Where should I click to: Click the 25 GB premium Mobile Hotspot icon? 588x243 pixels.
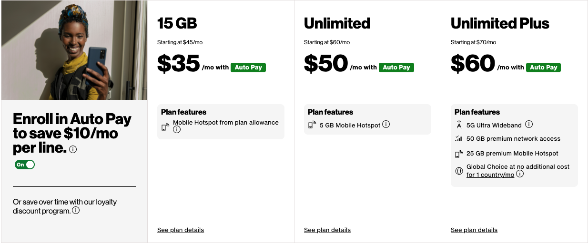point(459,154)
